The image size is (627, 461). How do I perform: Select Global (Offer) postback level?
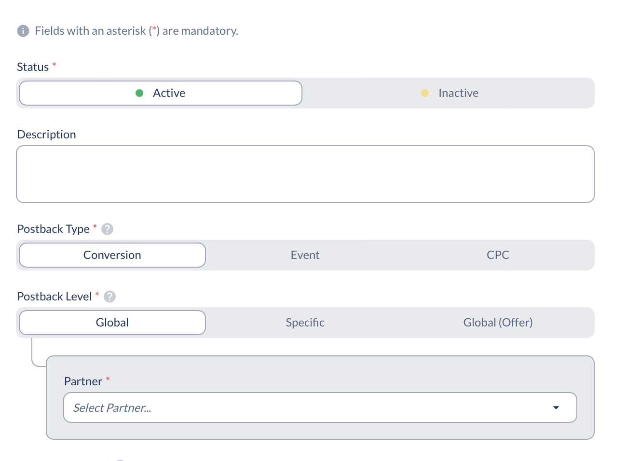point(498,323)
